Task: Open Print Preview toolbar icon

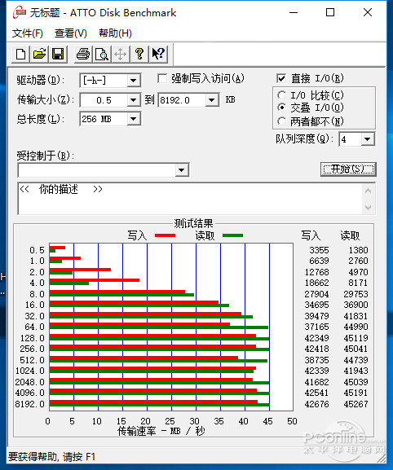Action: coord(102,55)
